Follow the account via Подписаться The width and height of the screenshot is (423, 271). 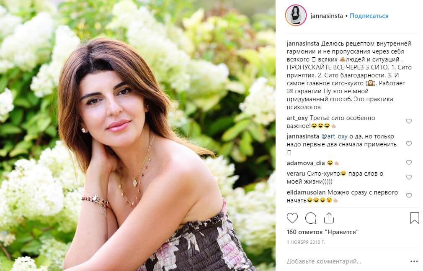coord(369,16)
